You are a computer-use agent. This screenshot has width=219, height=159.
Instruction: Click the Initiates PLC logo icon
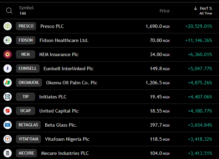8,97
